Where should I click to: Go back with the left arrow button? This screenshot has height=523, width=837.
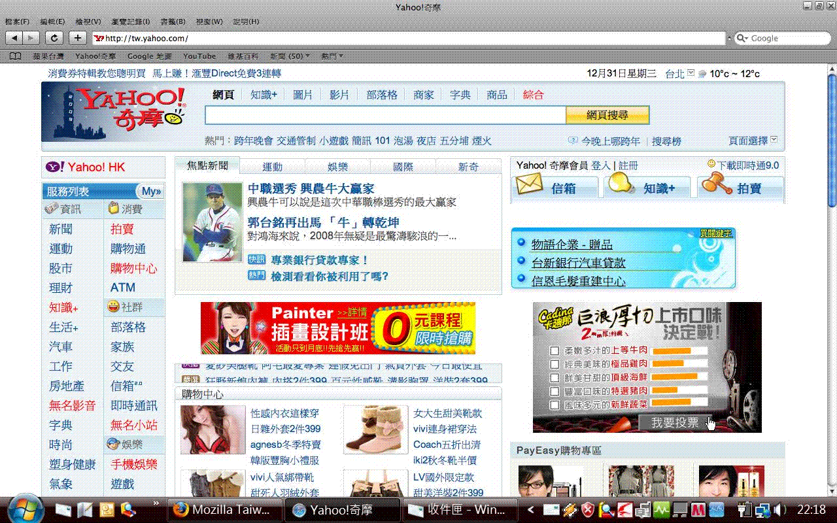(14, 38)
